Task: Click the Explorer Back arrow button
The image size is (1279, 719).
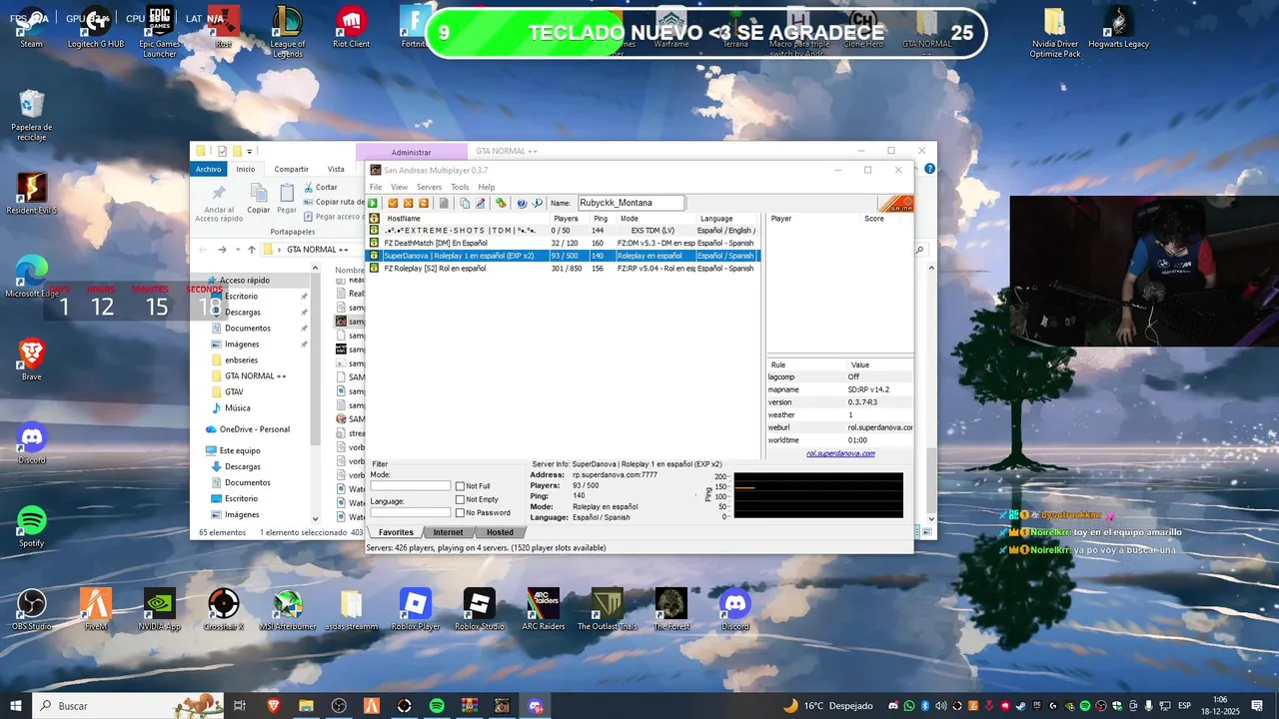Action: [x=203, y=250]
